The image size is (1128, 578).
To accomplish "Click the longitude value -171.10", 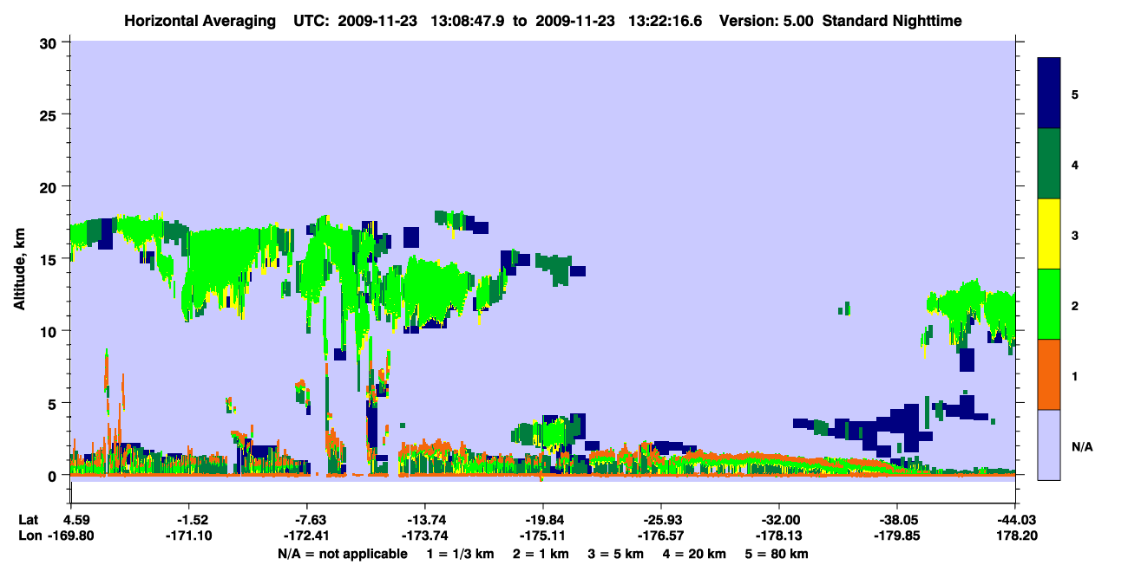I will coord(188,536).
